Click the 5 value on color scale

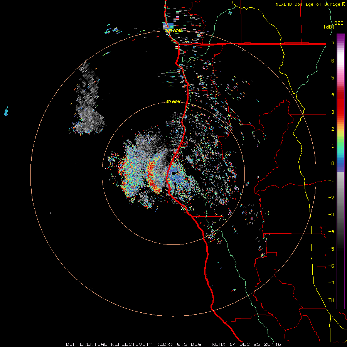tap(333, 77)
